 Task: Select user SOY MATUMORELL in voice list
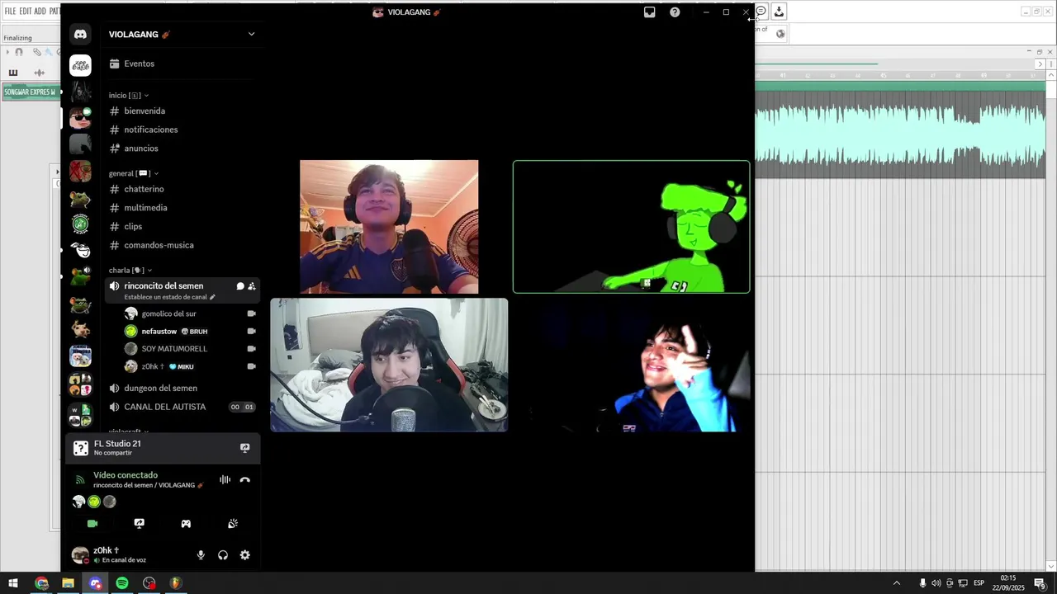click(x=190, y=349)
